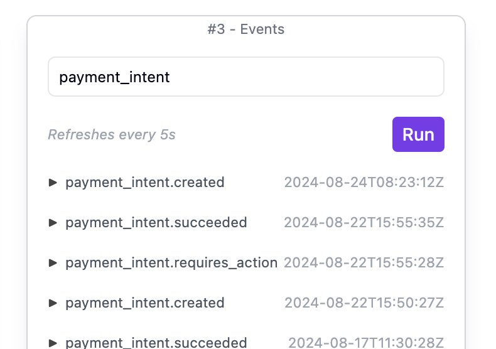Screen dimensions: 496x349
Task: Select the payment_intent.requires_action event name
Action: coord(171,263)
